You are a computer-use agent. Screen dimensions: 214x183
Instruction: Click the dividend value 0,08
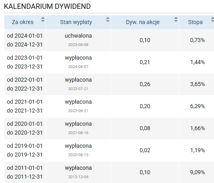pos(145,128)
